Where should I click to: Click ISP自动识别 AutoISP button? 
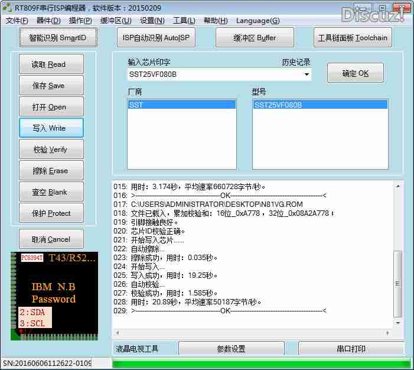[156, 37]
